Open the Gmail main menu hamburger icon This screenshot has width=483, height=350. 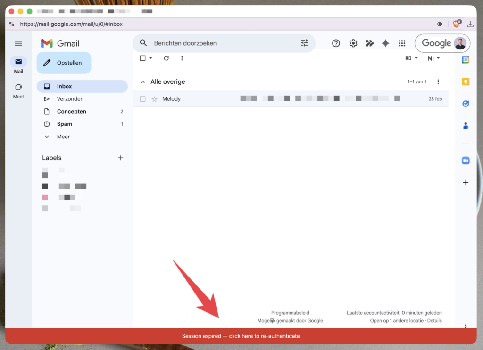click(x=18, y=43)
